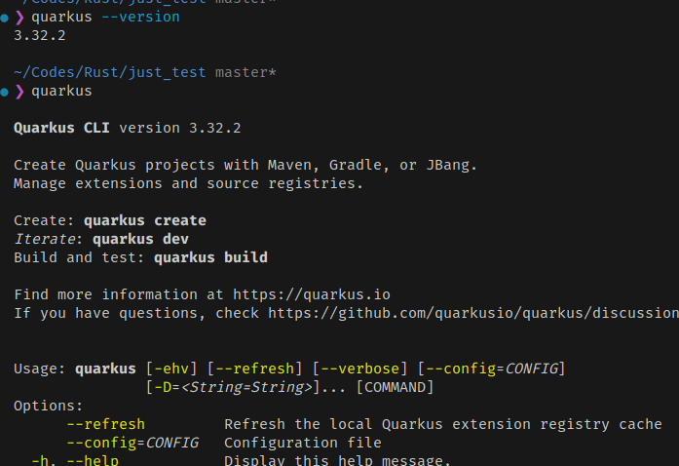Click [-D=<String=String>] in the Usage line
The height and width of the screenshot is (466, 679).
click(233, 387)
